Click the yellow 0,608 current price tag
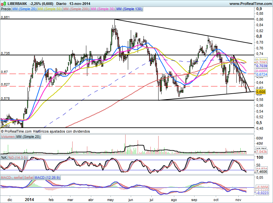Viewport: 273px width, 203px height. (x=261, y=92)
